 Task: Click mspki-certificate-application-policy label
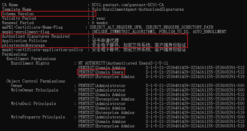pos(43,50)
